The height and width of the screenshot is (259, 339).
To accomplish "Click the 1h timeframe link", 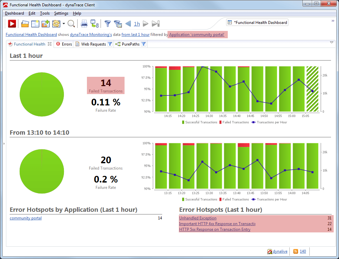I will pyautogui.click(x=137, y=24).
